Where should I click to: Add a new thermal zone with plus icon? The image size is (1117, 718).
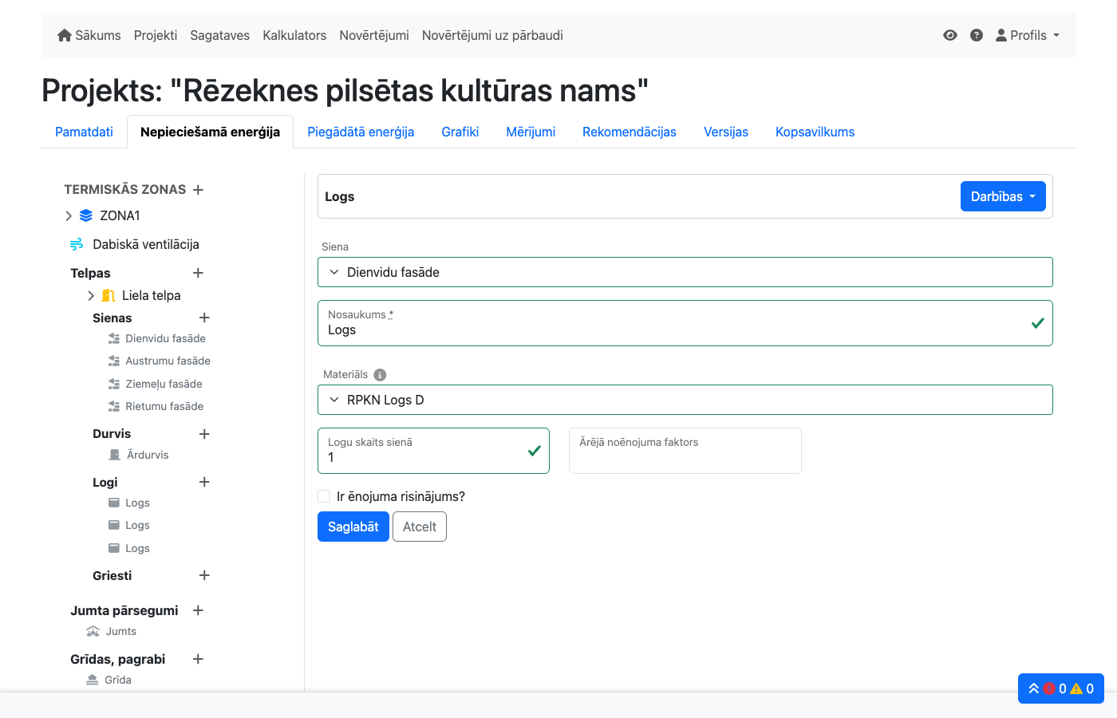[198, 189]
